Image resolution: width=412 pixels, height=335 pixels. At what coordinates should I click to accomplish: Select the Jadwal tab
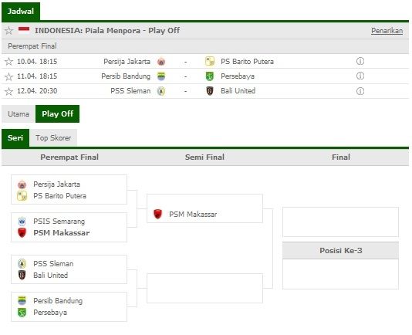(21, 12)
